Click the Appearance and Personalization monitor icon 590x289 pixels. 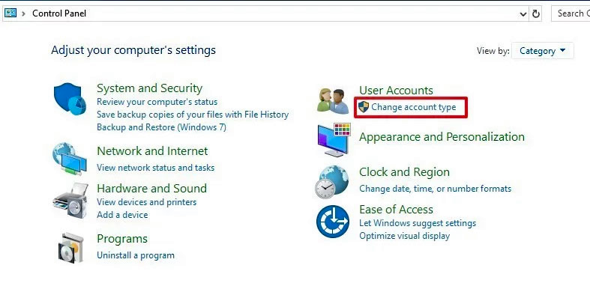(x=334, y=140)
